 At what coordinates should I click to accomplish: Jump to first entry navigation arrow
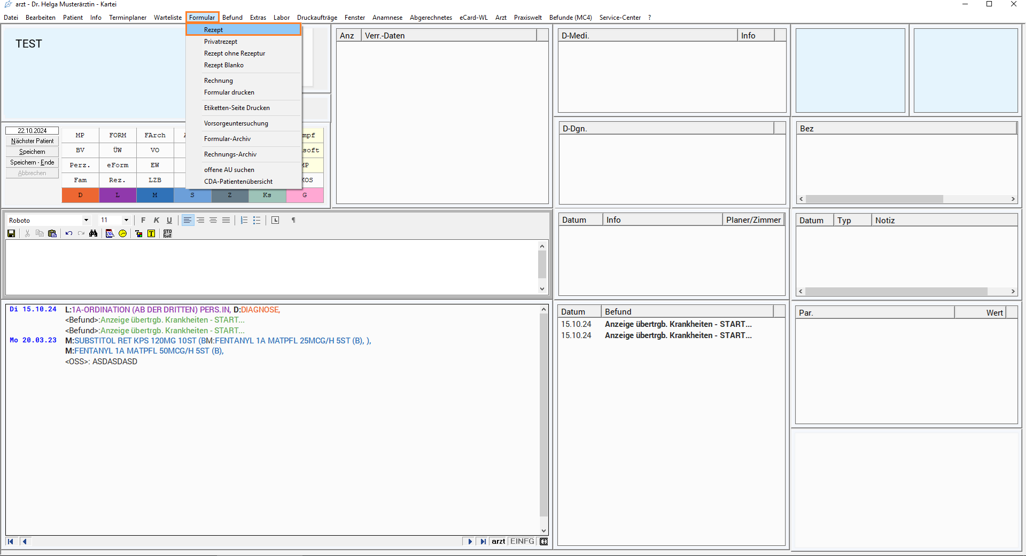click(10, 541)
